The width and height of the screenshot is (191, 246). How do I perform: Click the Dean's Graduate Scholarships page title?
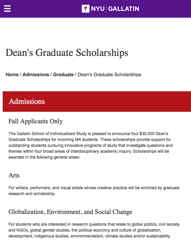(67, 53)
